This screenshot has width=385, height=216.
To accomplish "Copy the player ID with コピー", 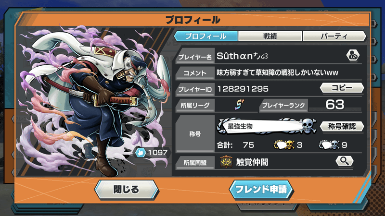I will [x=342, y=88].
